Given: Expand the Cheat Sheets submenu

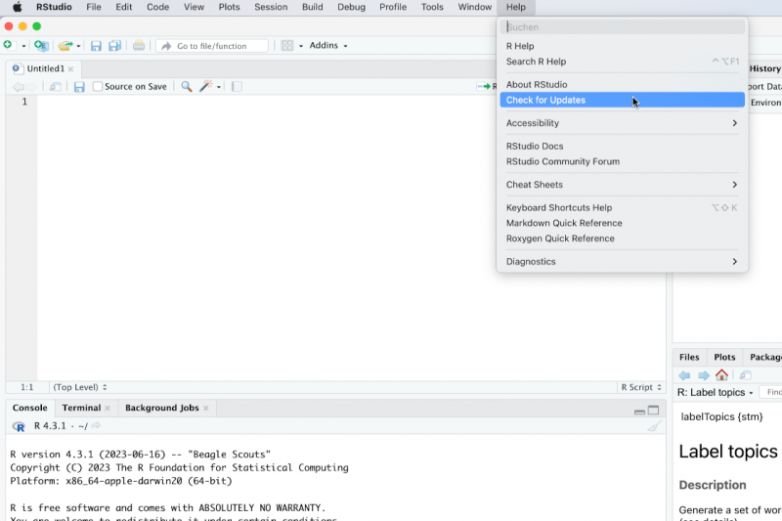Looking at the screenshot, I should [x=623, y=185].
